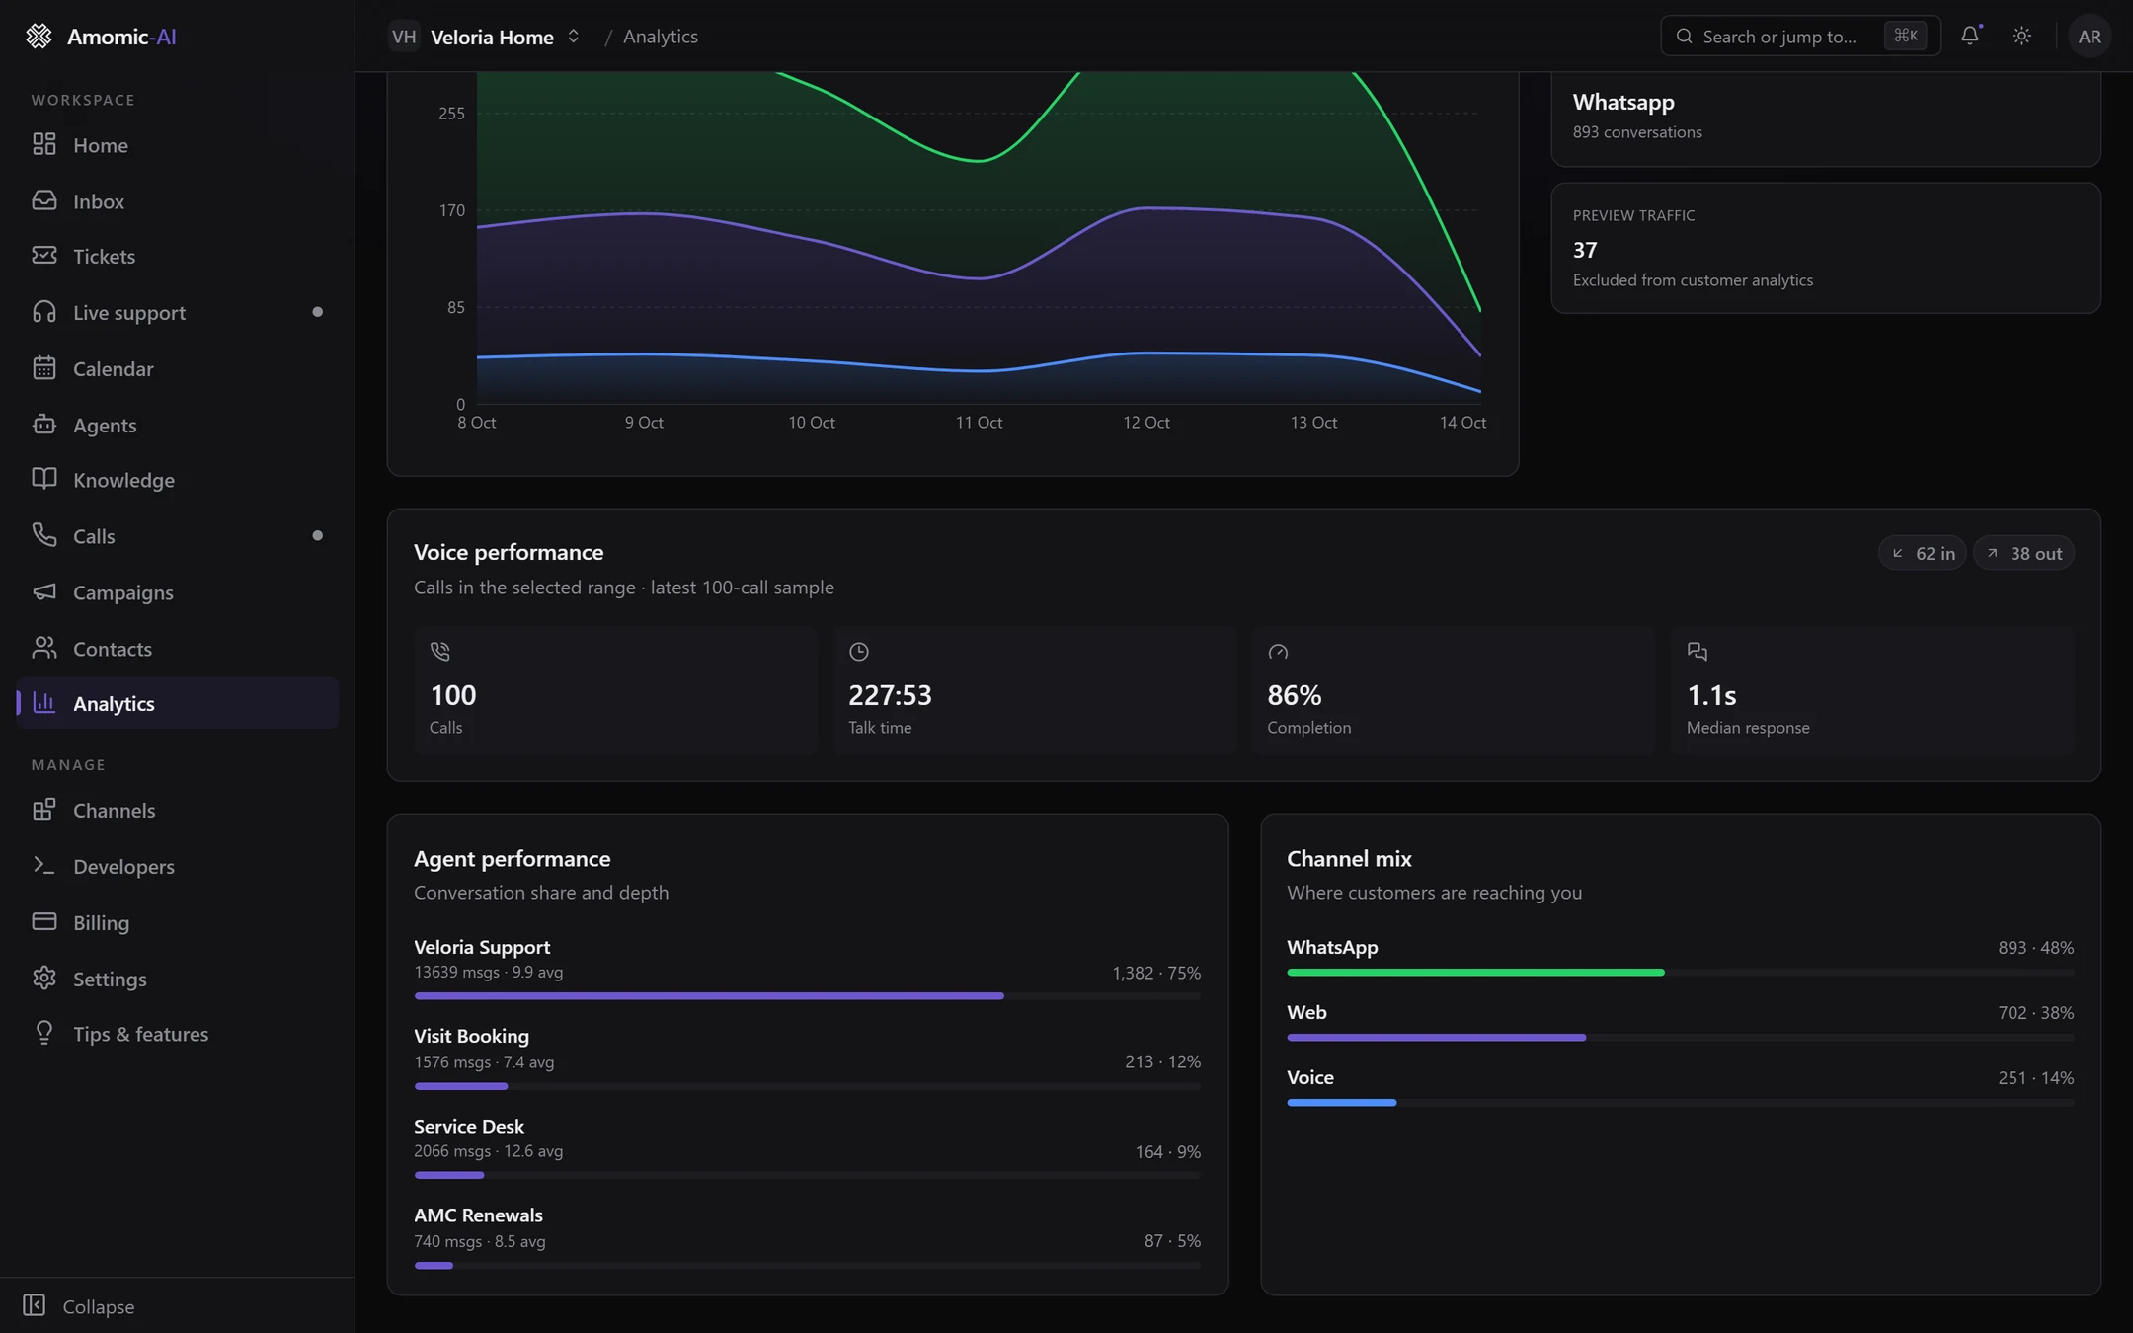Click the Analytics bar chart icon
The width and height of the screenshot is (2133, 1333).
pos(44,703)
